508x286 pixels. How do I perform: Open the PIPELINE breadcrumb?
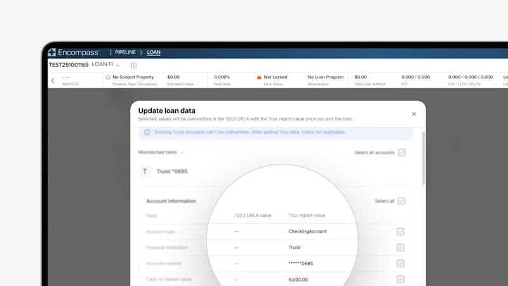point(125,52)
